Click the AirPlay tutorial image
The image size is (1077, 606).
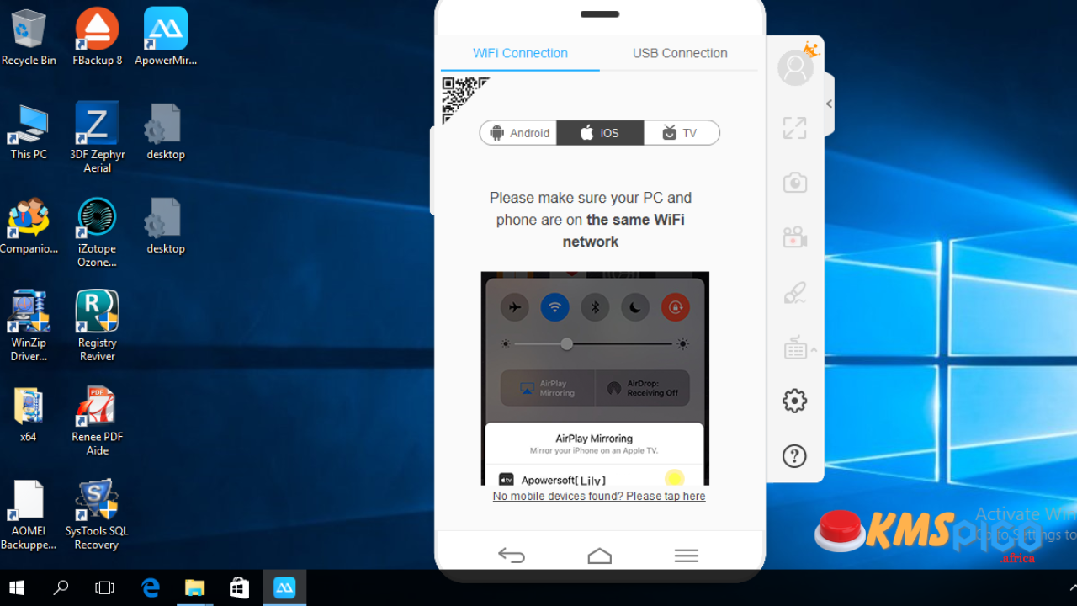point(595,378)
